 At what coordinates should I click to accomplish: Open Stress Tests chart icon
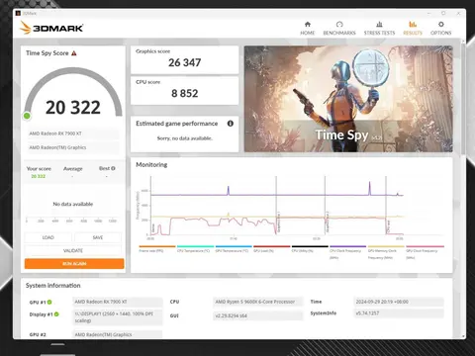tap(379, 25)
